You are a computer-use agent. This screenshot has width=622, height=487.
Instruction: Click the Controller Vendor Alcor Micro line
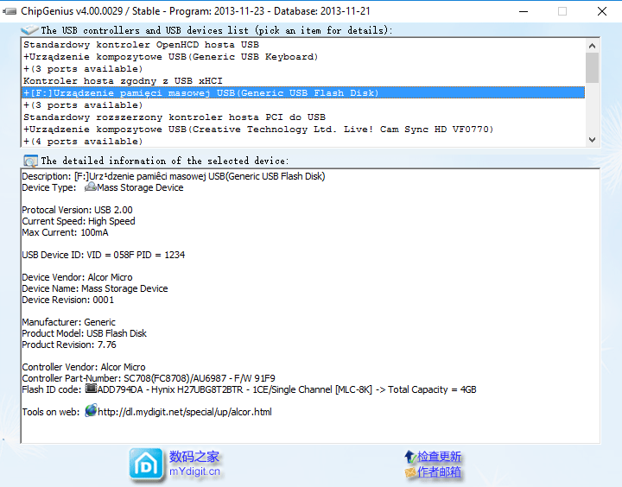tap(84, 367)
